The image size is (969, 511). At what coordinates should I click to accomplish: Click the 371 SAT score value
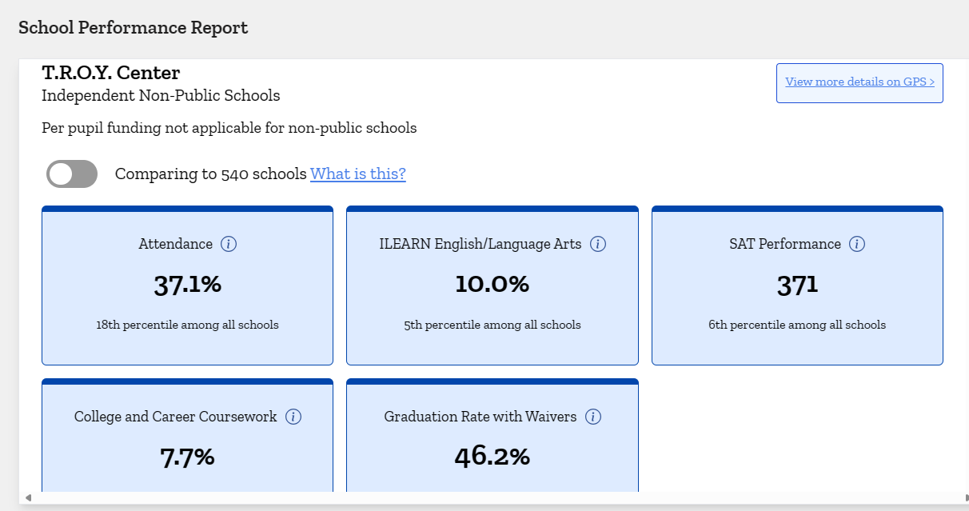797,285
